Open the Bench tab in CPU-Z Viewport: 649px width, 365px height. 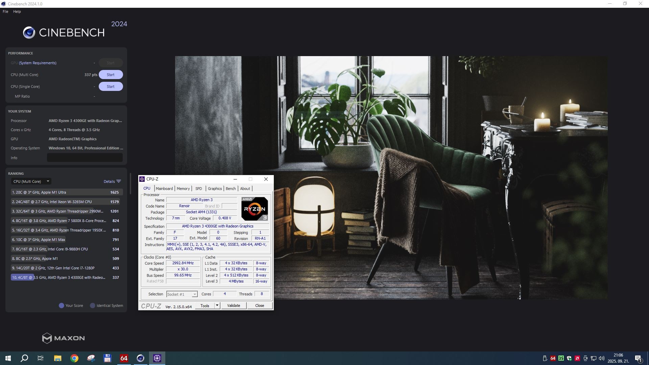click(231, 189)
